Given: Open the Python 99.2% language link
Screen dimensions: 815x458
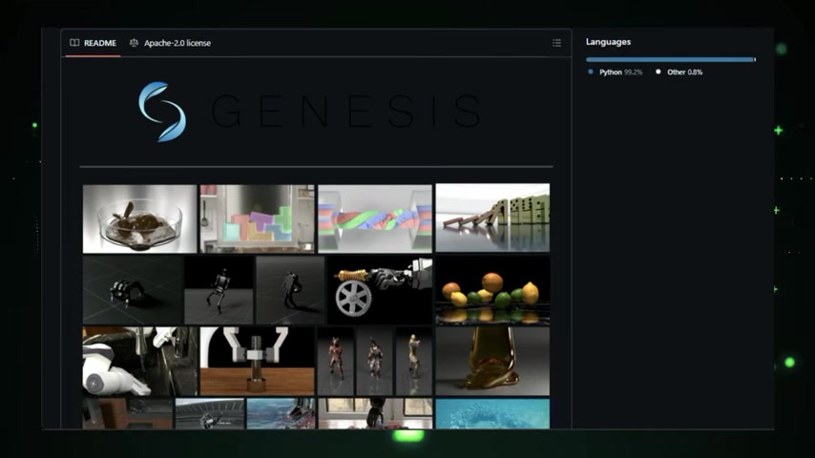Looking at the screenshot, I should (620, 73).
